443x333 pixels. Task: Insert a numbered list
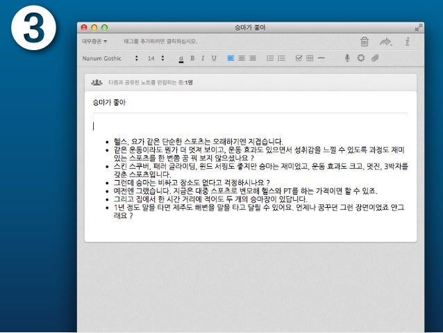[281, 58]
